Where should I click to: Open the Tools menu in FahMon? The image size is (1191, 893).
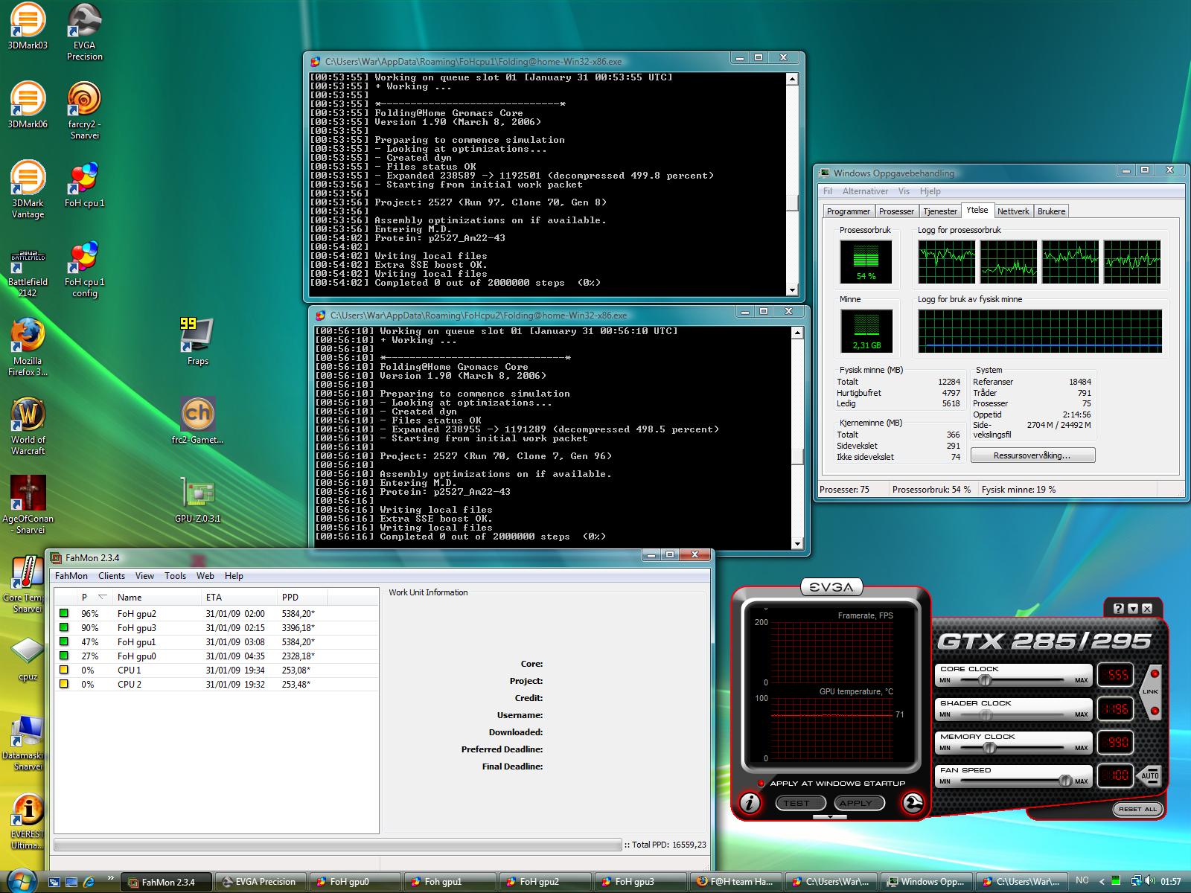coord(176,575)
